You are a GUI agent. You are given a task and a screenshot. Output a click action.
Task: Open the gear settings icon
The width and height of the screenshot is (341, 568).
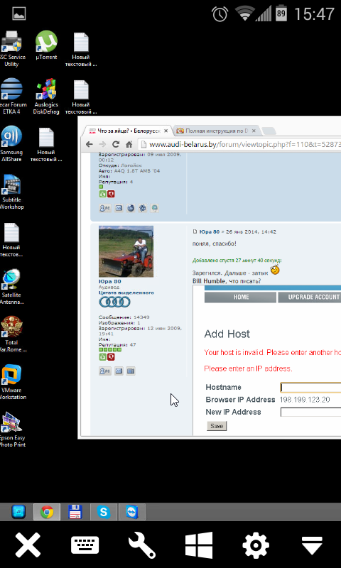256,545
